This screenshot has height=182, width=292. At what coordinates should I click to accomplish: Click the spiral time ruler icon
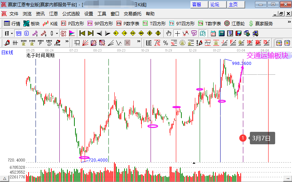(49, 43)
